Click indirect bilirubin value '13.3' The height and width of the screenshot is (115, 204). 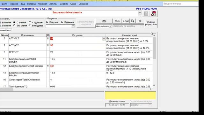tap(53, 73)
